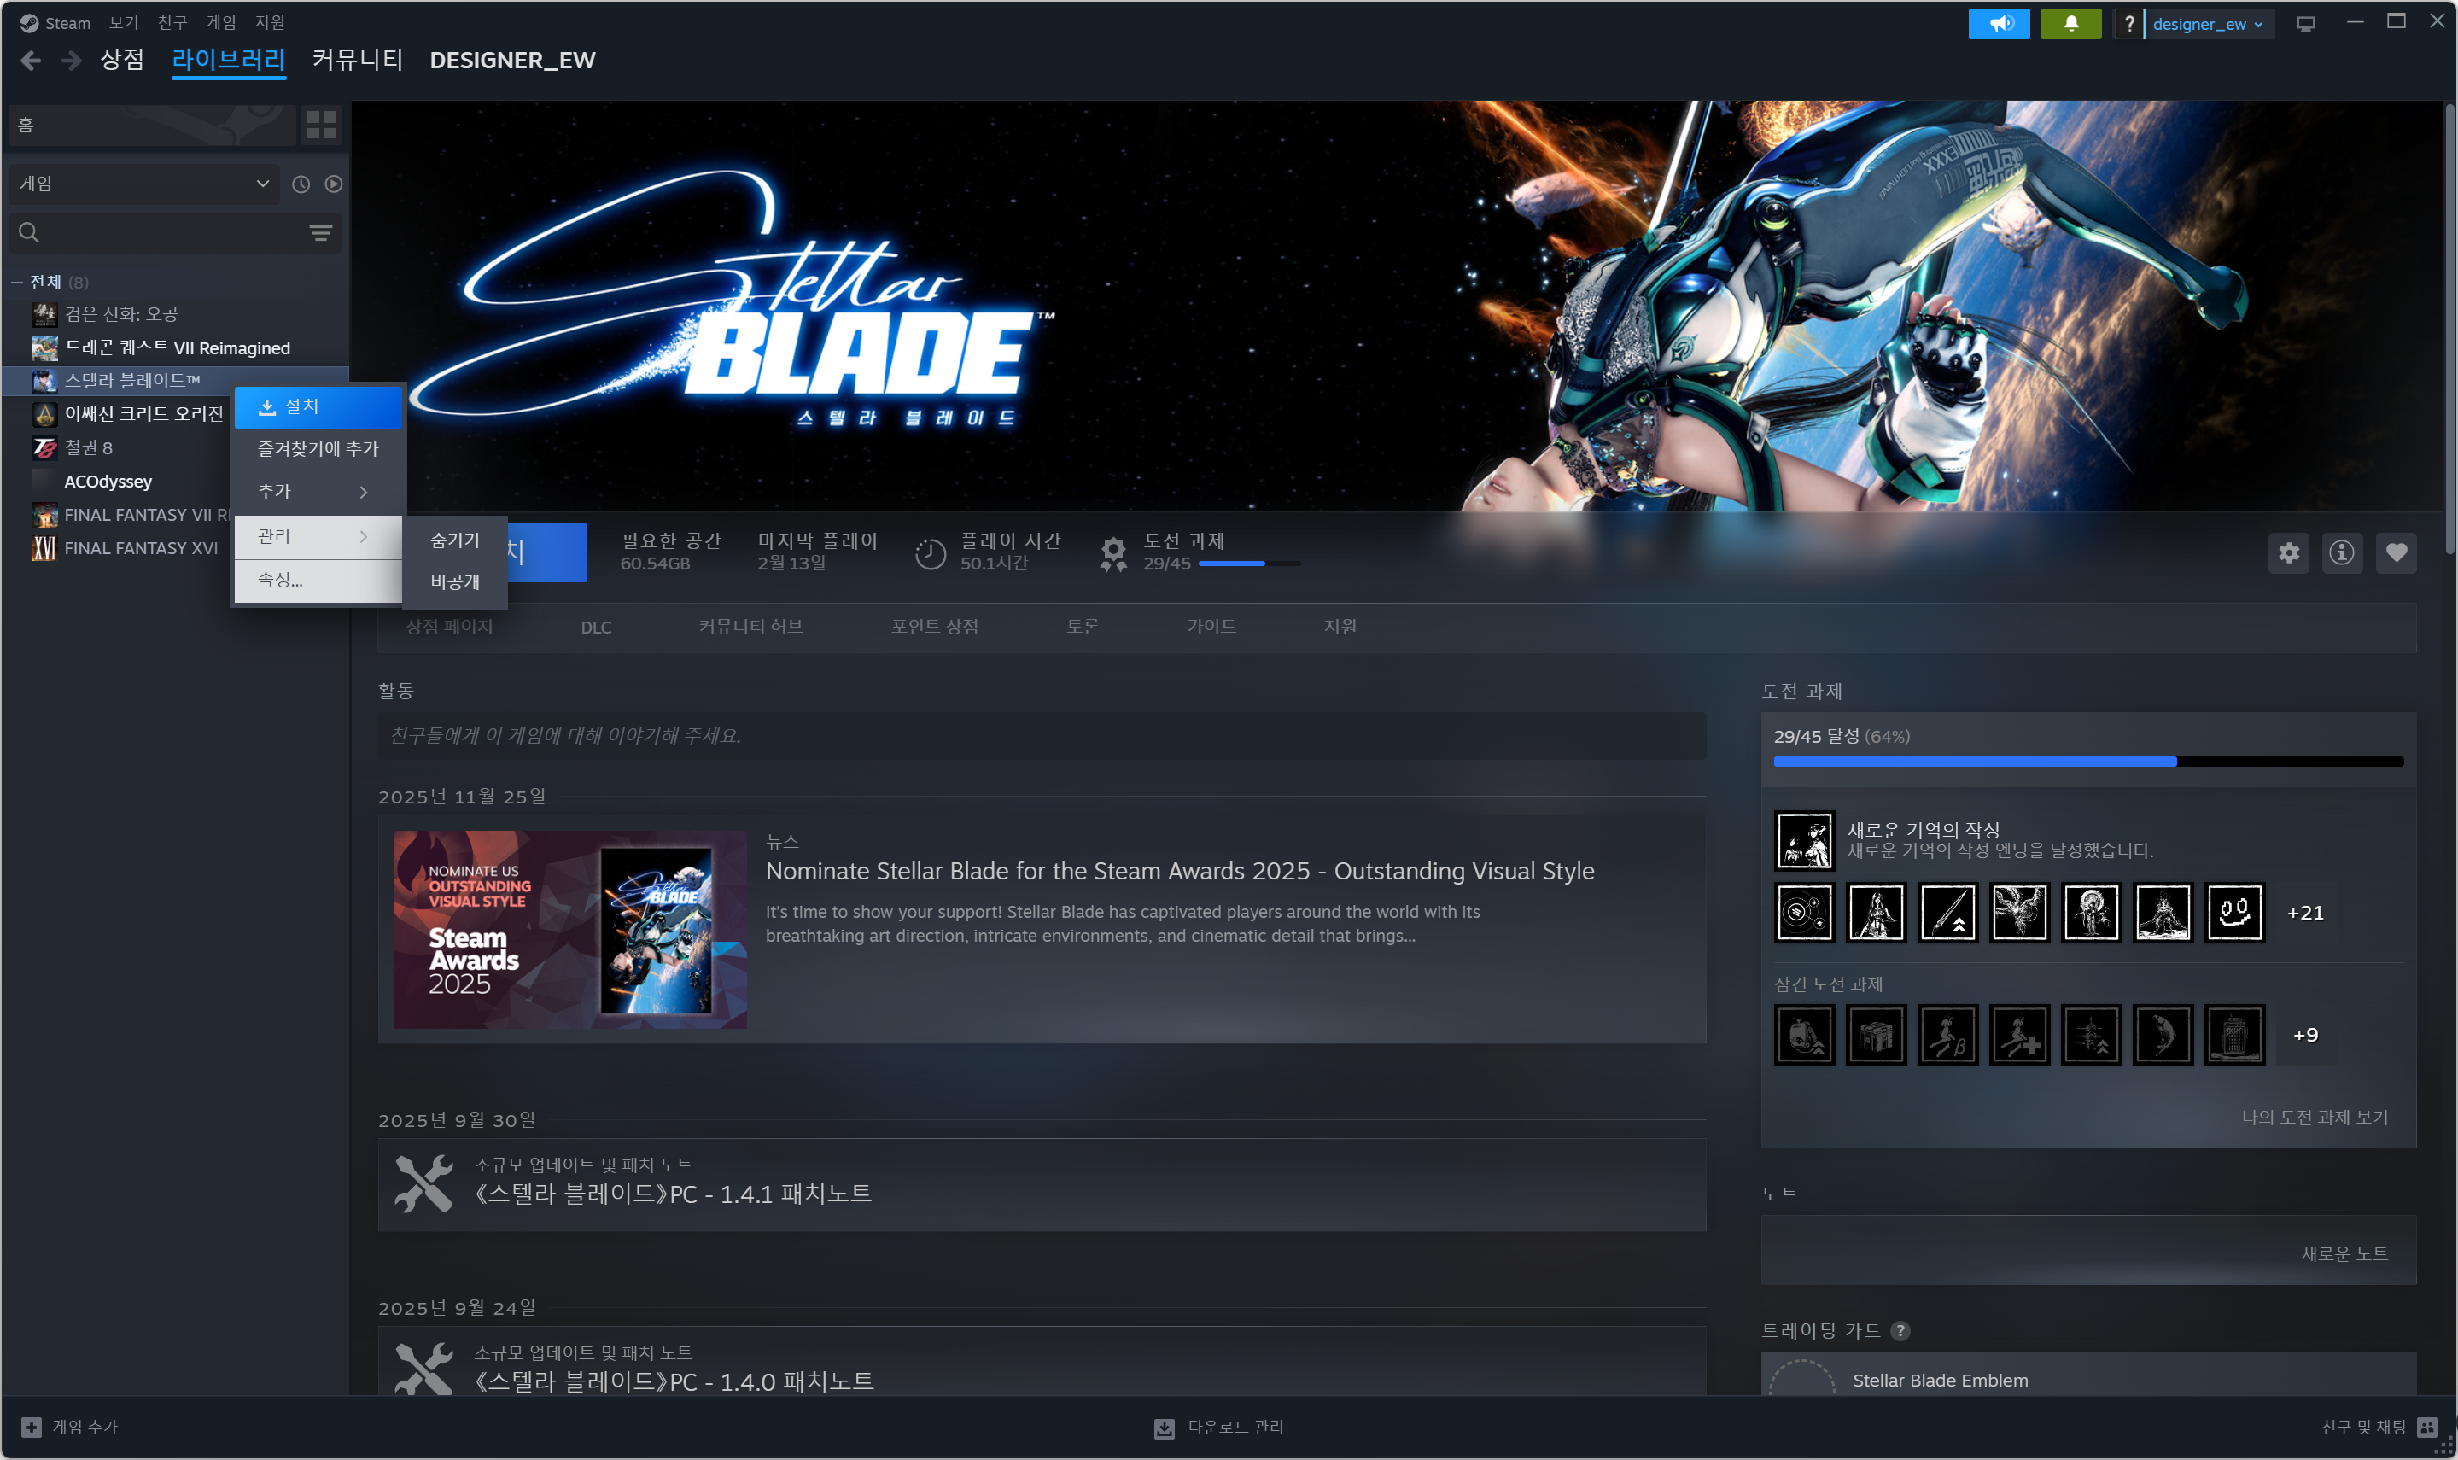
Task: Open the 친구 menu
Action: 172,23
